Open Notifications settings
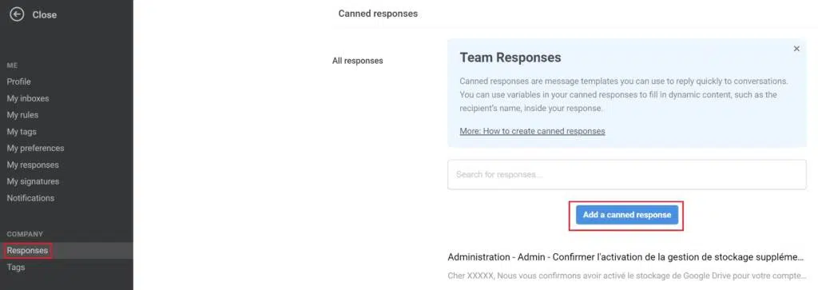 tap(30, 198)
